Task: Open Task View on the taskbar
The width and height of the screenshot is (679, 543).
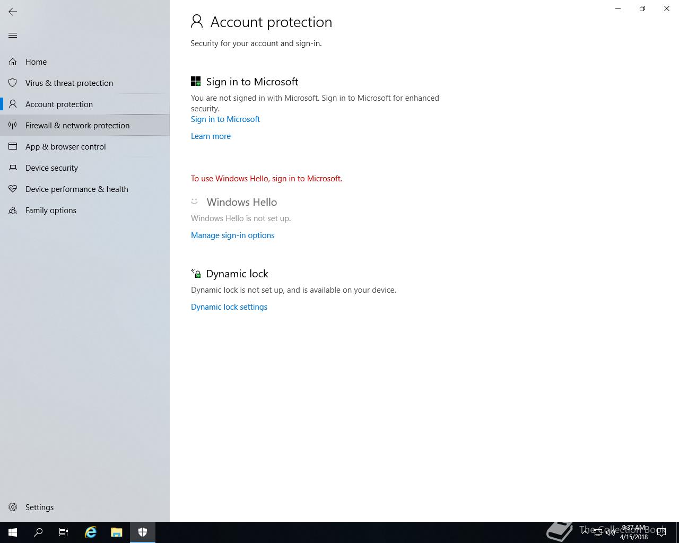Action: [x=64, y=532]
